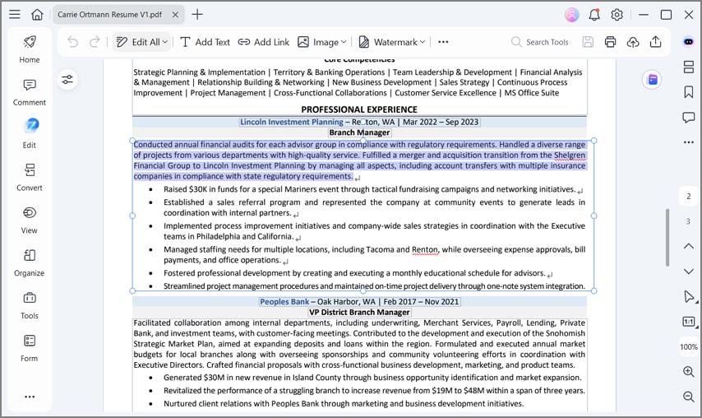702x418 pixels.
Task: Click vertical scrollbar thumb
Action: [667, 237]
